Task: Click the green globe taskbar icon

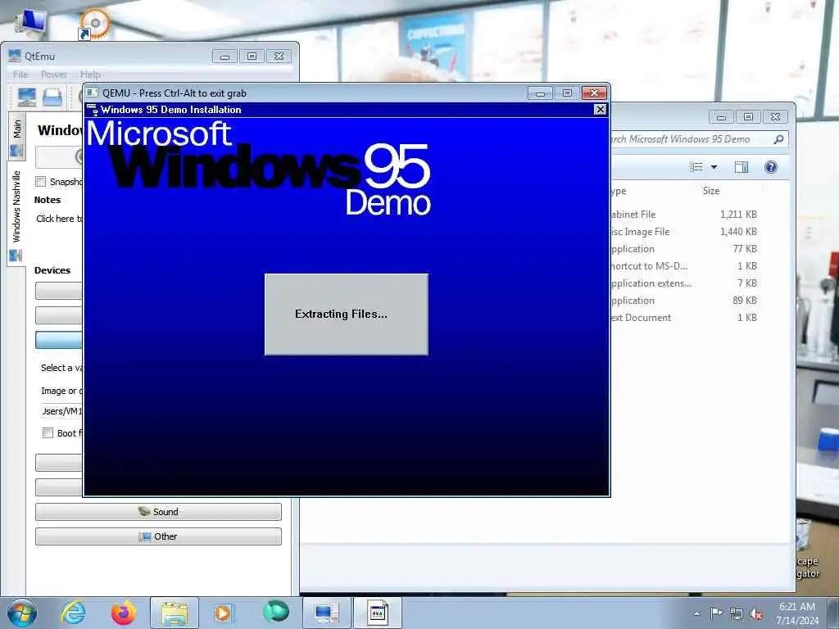Action: pyautogui.click(x=276, y=612)
